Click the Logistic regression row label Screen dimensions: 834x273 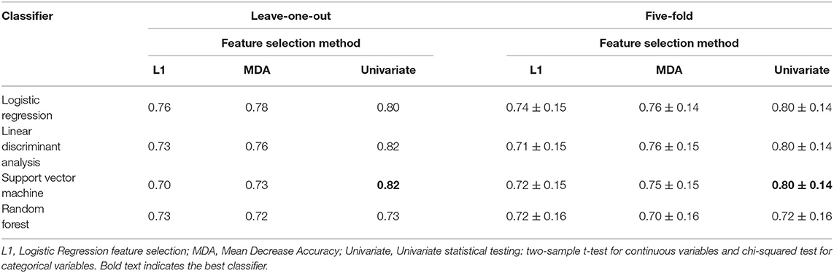tap(21, 107)
